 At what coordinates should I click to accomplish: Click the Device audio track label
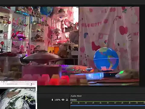tap(73, 100)
